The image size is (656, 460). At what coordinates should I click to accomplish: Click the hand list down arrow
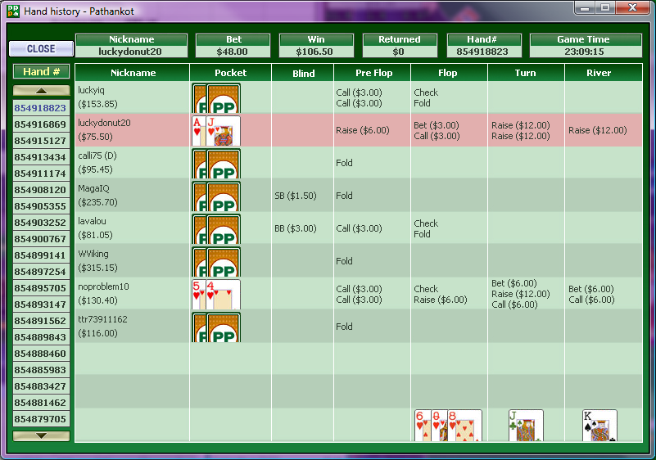41,435
